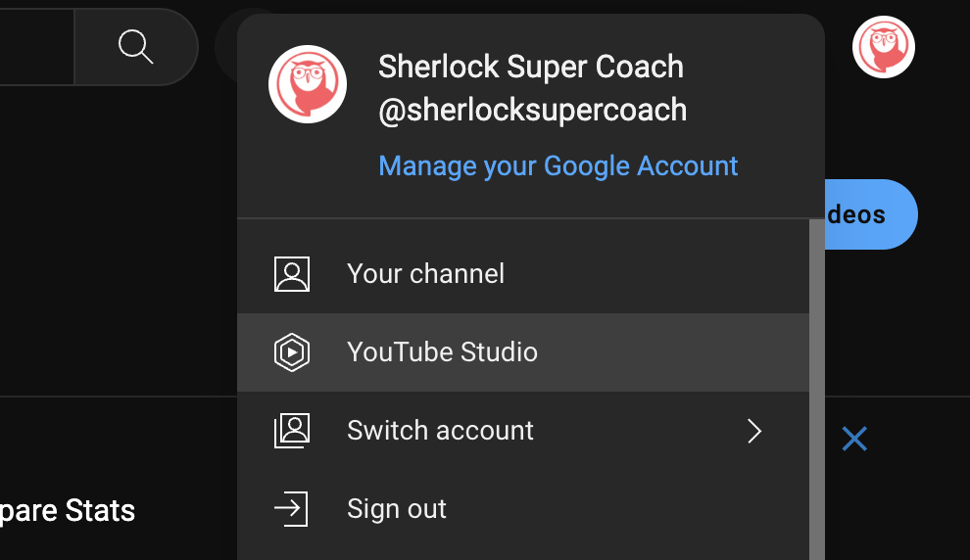Click the account menu's vertical scrollbar
Image resolution: width=970 pixels, height=560 pixels.
click(x=816, y=392)
